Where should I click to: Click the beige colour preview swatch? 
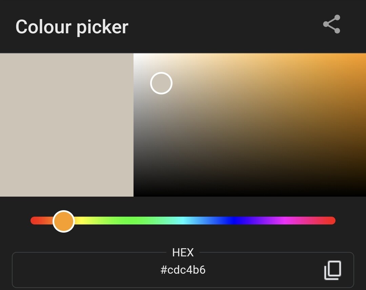[66, 125]
